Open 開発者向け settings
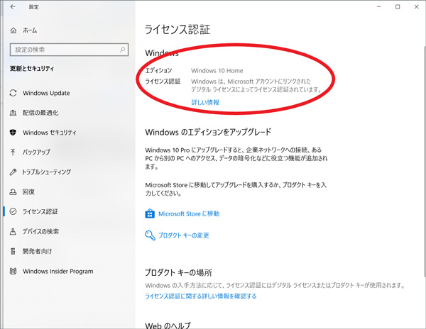This screenshot has width=426, height=329. 37,251
